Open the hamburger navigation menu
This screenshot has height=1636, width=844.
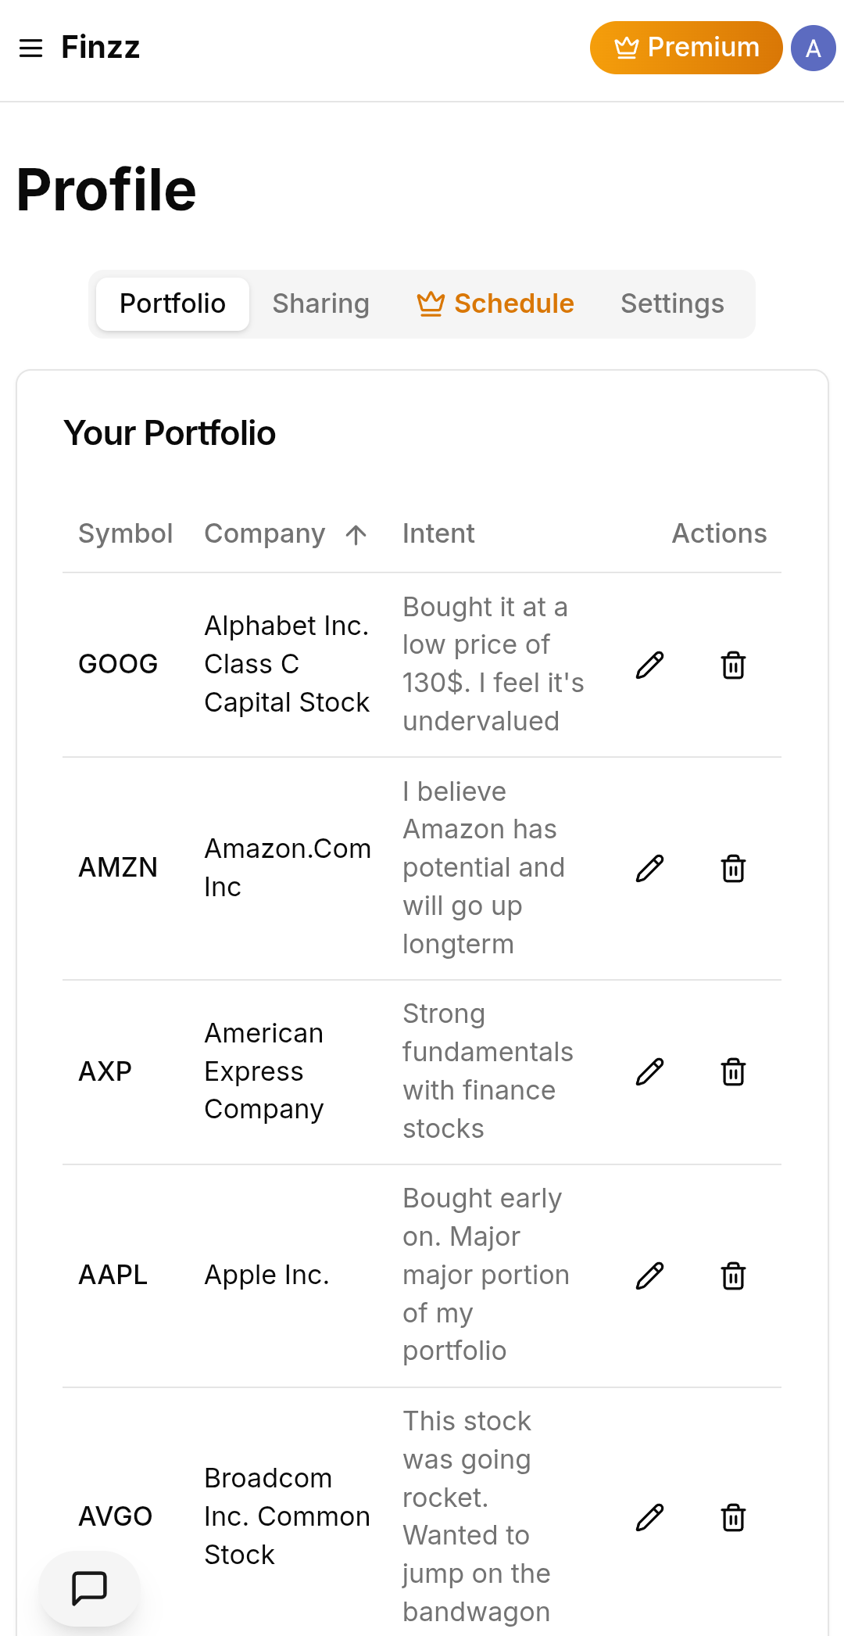pyautogui.click(x=31, y=48)
